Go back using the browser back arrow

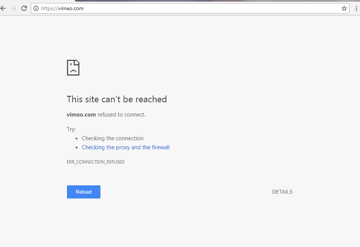click(3, 9)
